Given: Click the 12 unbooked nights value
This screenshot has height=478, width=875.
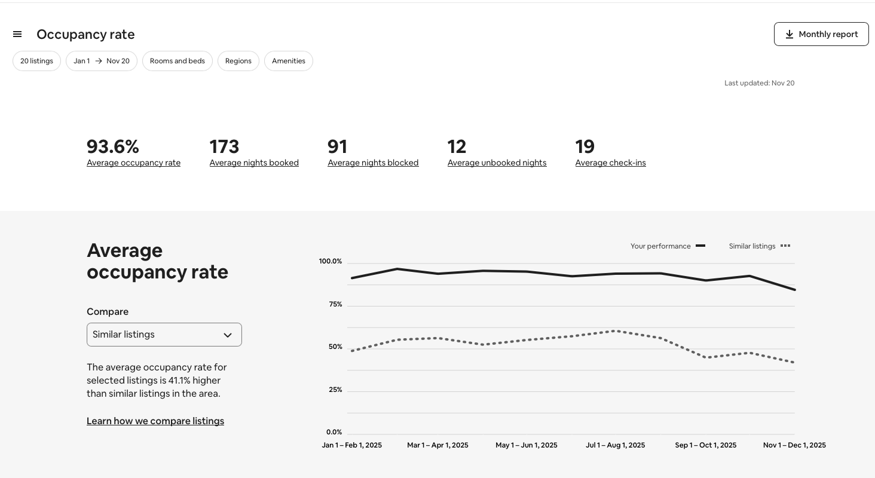Looking at the screenshot, I should tap(457, 146).
